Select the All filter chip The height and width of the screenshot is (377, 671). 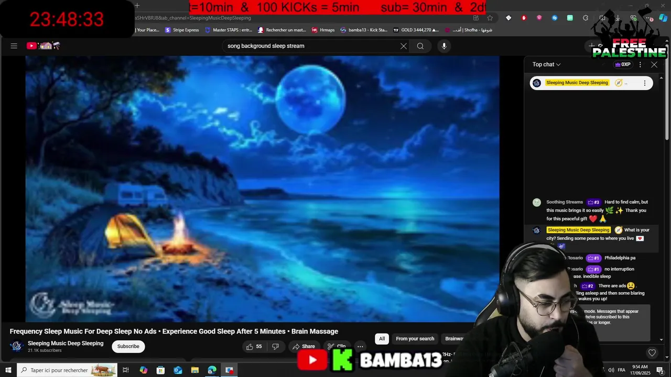point(382,339)
